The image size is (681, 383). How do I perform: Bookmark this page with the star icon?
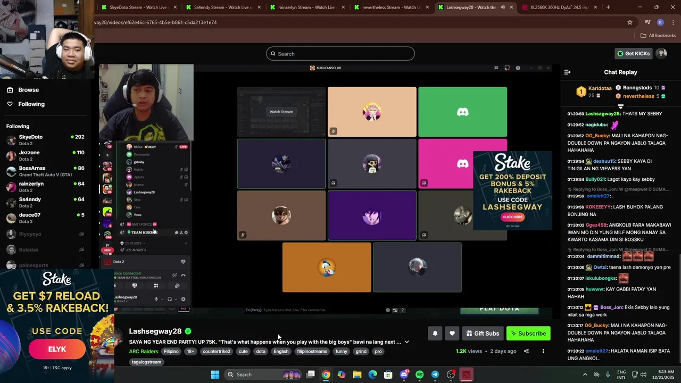point(630,22)
